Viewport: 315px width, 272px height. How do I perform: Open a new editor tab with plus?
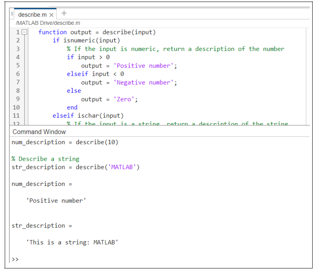tap(64, 13)
